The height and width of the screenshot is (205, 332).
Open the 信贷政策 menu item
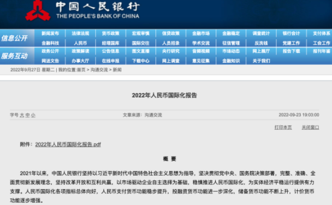[171, 33]
